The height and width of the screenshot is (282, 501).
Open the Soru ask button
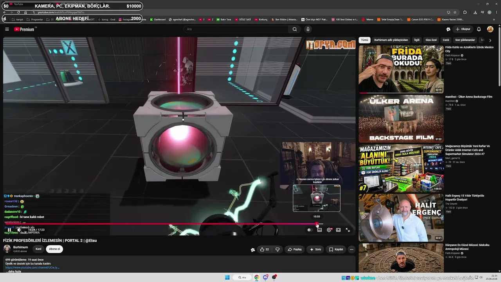click(x=315, y=249)
